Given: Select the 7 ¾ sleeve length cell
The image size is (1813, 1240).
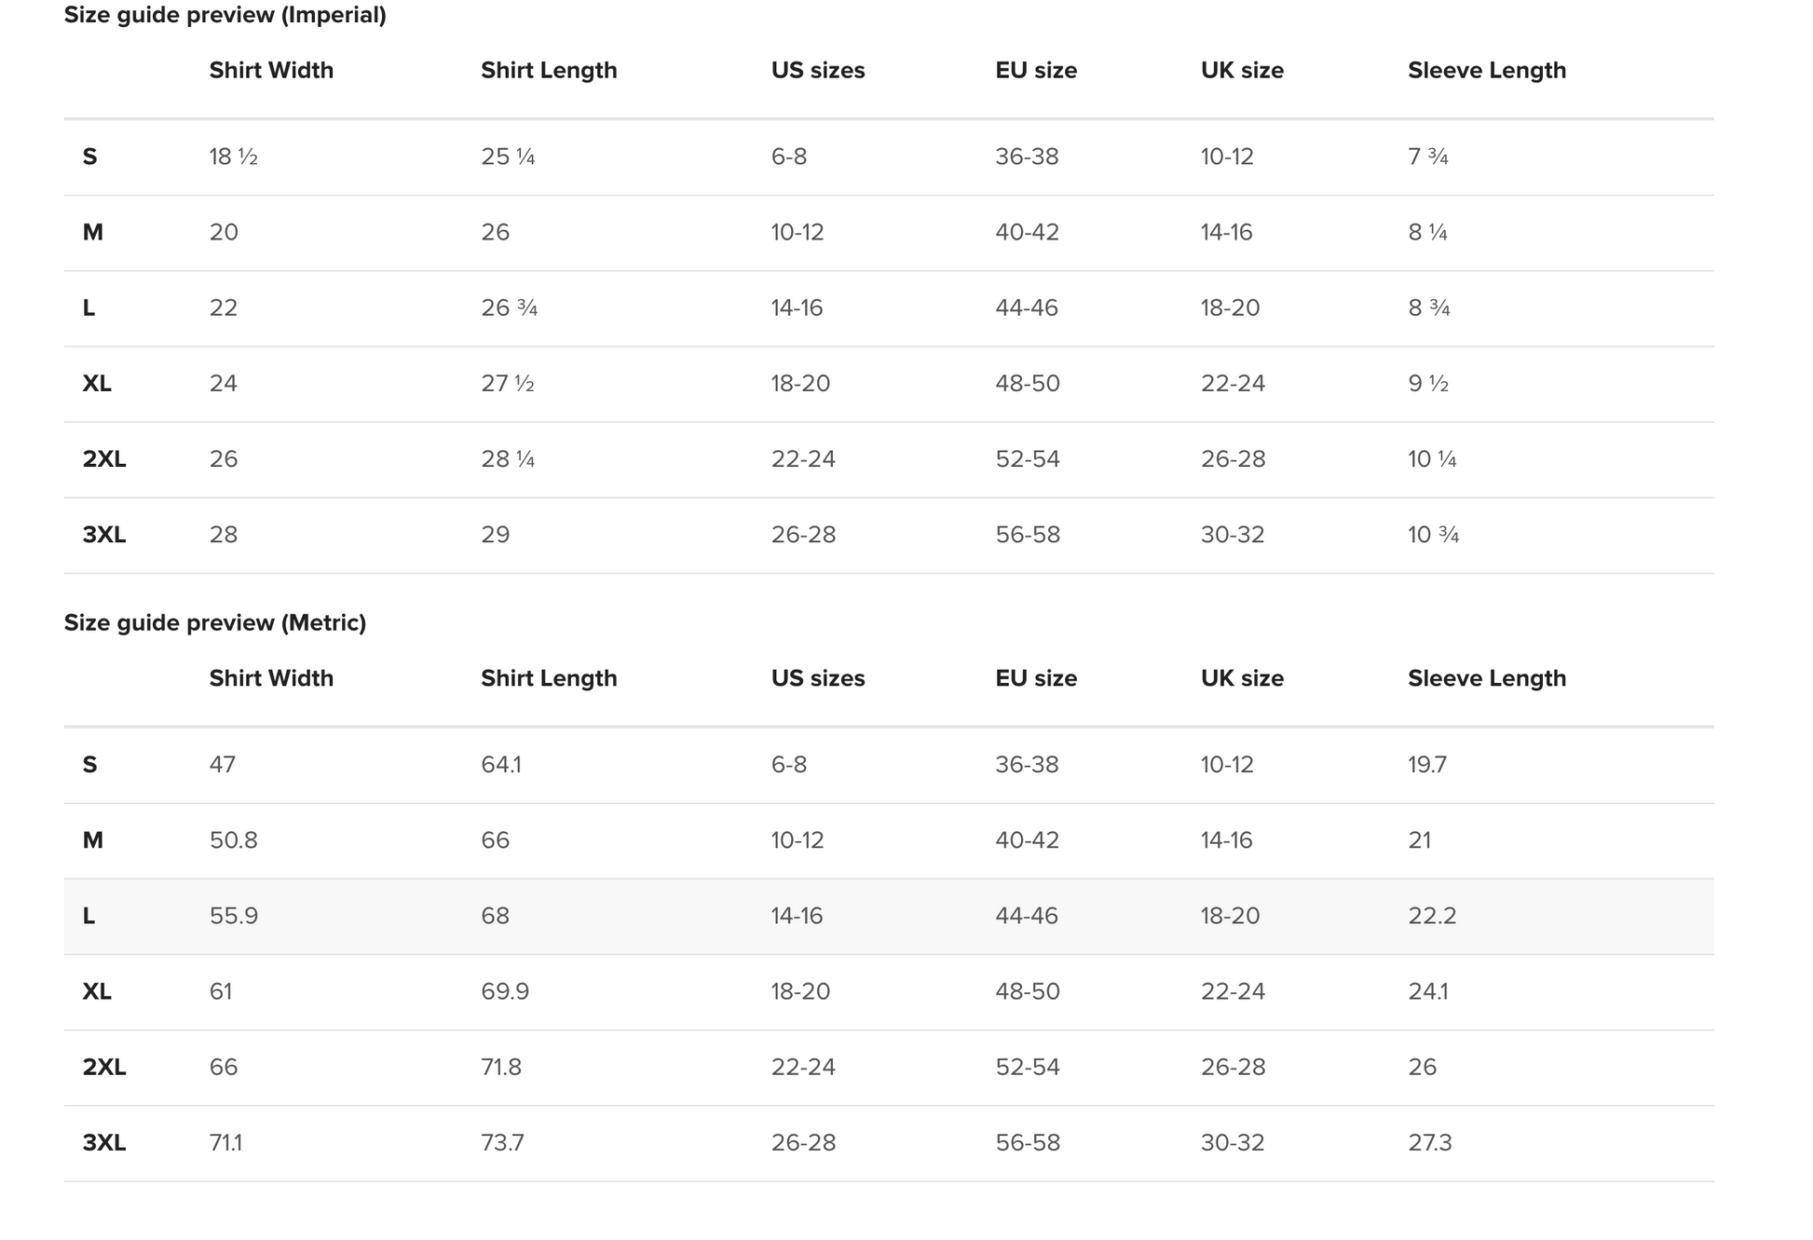Looking at the screenshot, I should [1427, 157].
